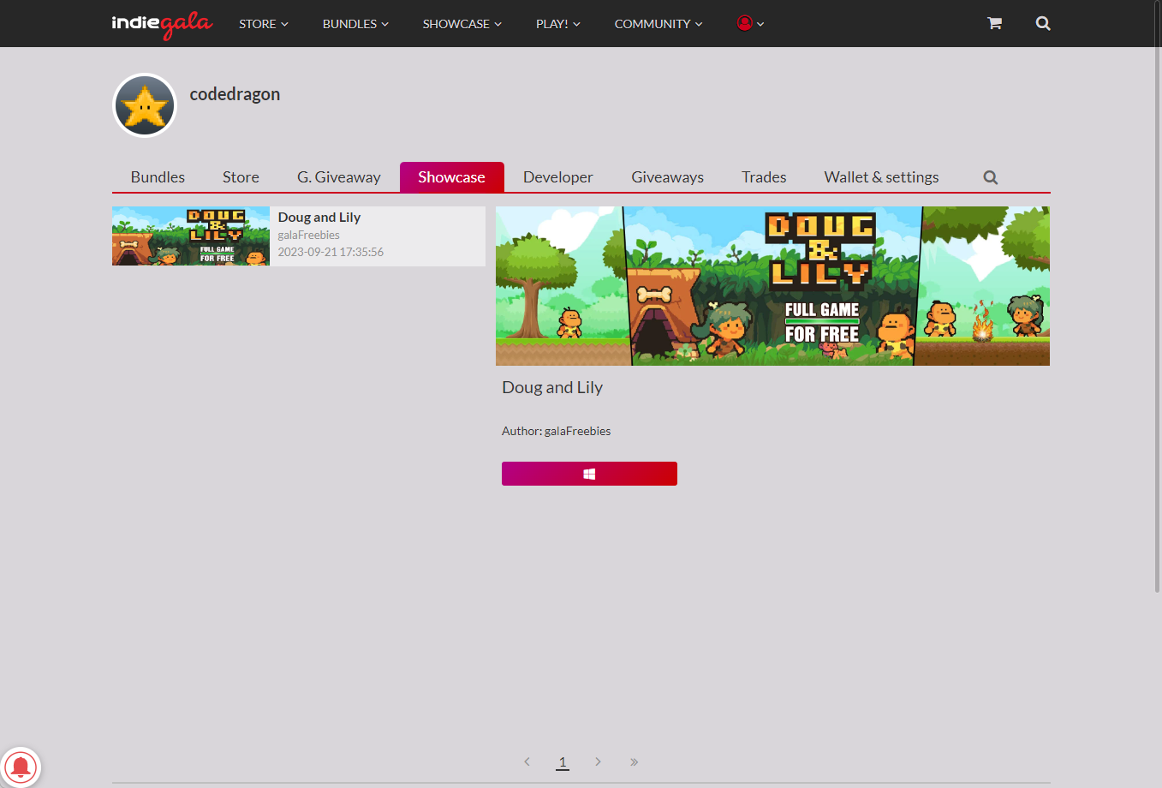Switch to the G. Giveaway tab

click(339, 177)
